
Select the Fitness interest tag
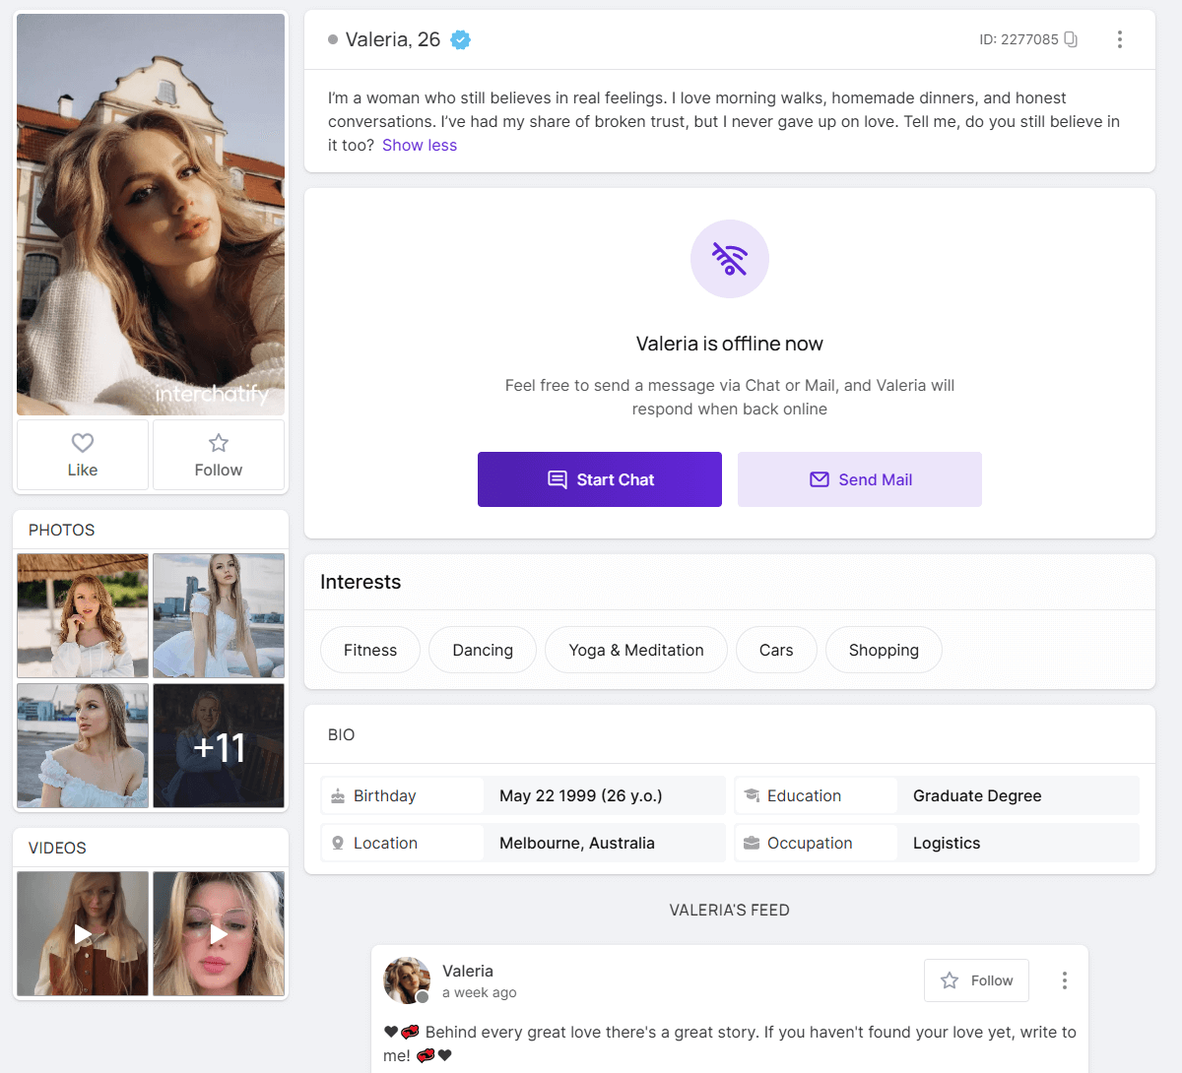click(x=370, y=650)
